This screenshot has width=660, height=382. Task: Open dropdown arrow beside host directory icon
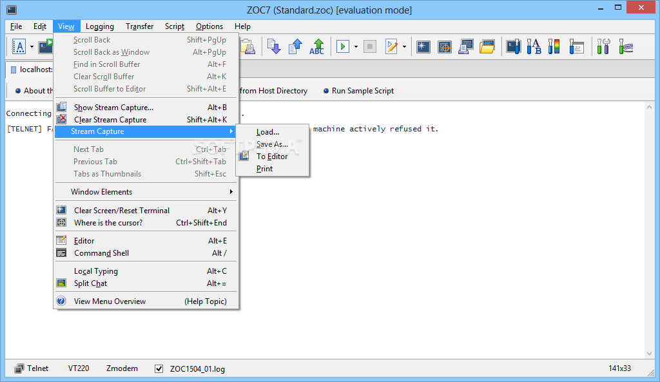pyautogui.click(x=32, y=46)
